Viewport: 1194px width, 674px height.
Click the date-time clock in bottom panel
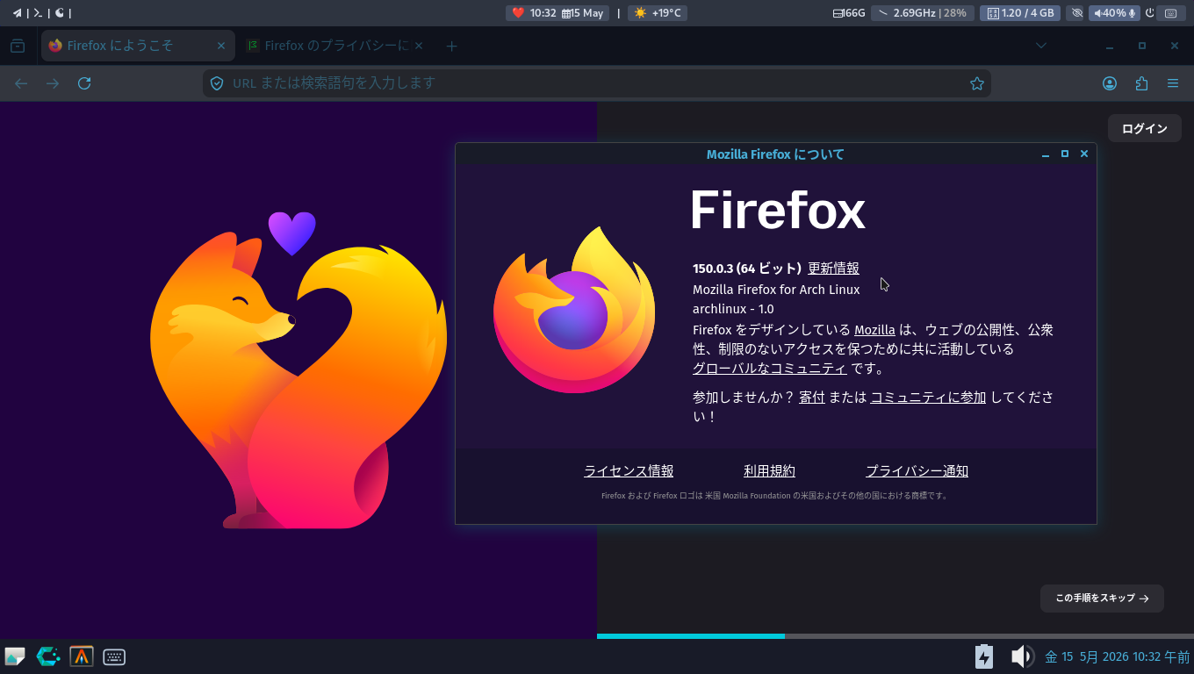(1118, 656)
